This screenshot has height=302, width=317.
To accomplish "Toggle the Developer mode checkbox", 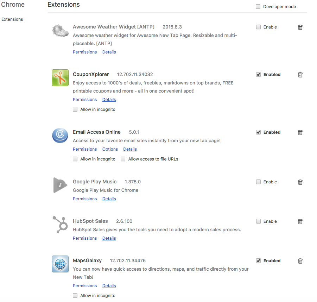I will 258,7.
